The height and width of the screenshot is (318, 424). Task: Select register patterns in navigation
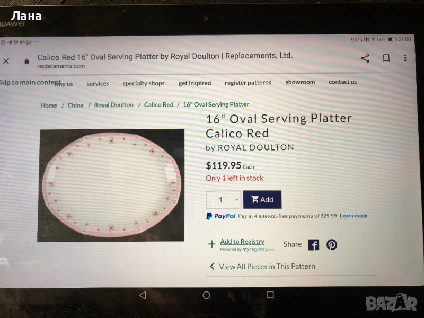click(x=248, y=83)
